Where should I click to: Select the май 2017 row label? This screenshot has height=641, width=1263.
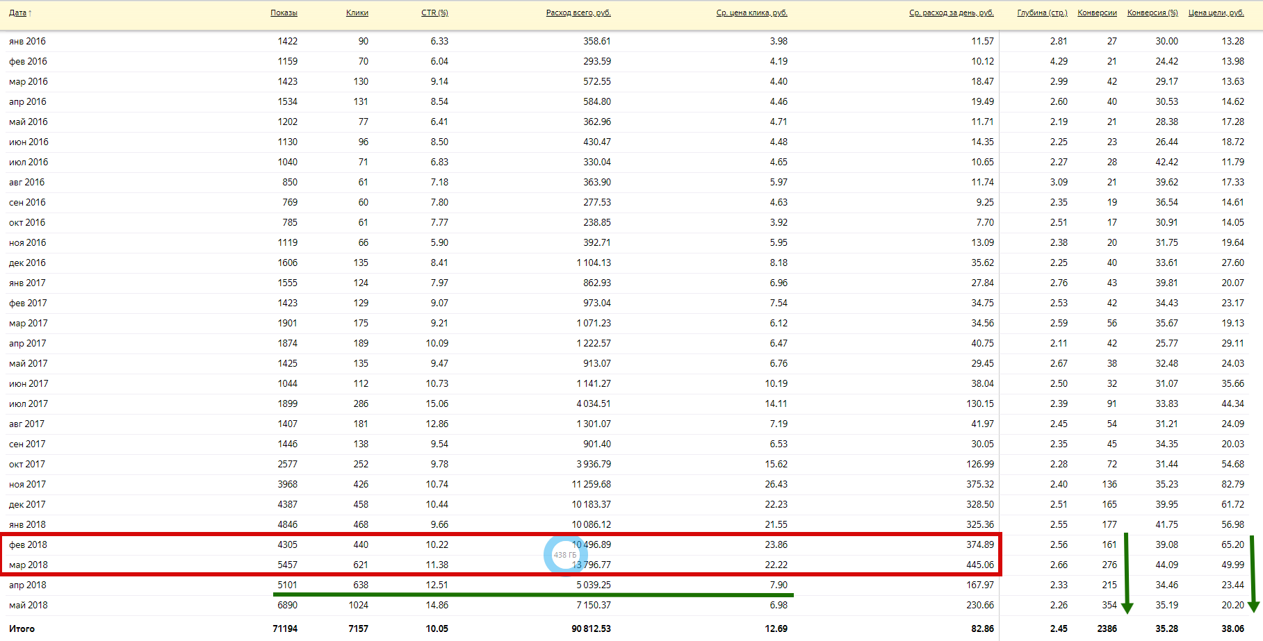coord(28,363)
